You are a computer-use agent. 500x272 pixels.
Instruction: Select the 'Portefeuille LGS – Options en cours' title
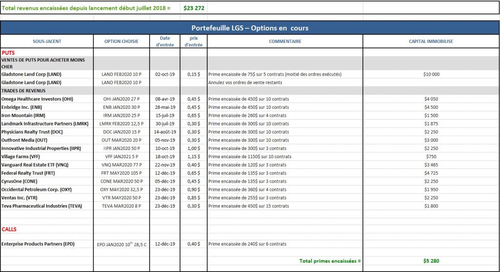coord(250,28)
